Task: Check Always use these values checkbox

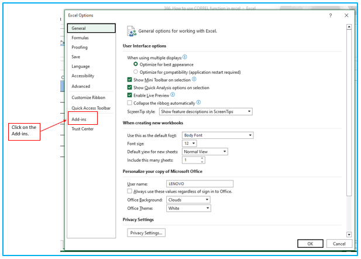Action: click(x=130, y=191)
